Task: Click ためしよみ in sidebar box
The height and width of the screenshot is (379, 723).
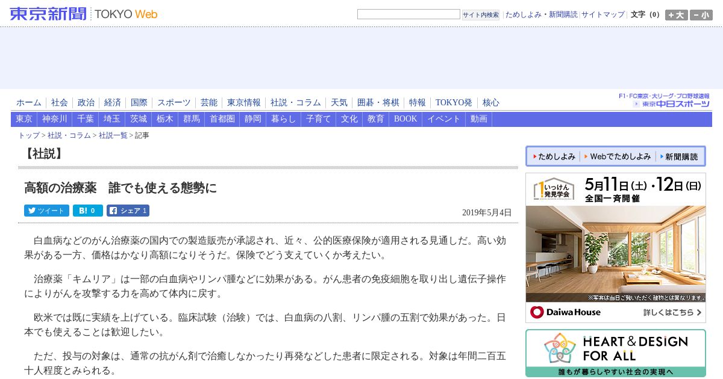Action: [x=554, y=156]
